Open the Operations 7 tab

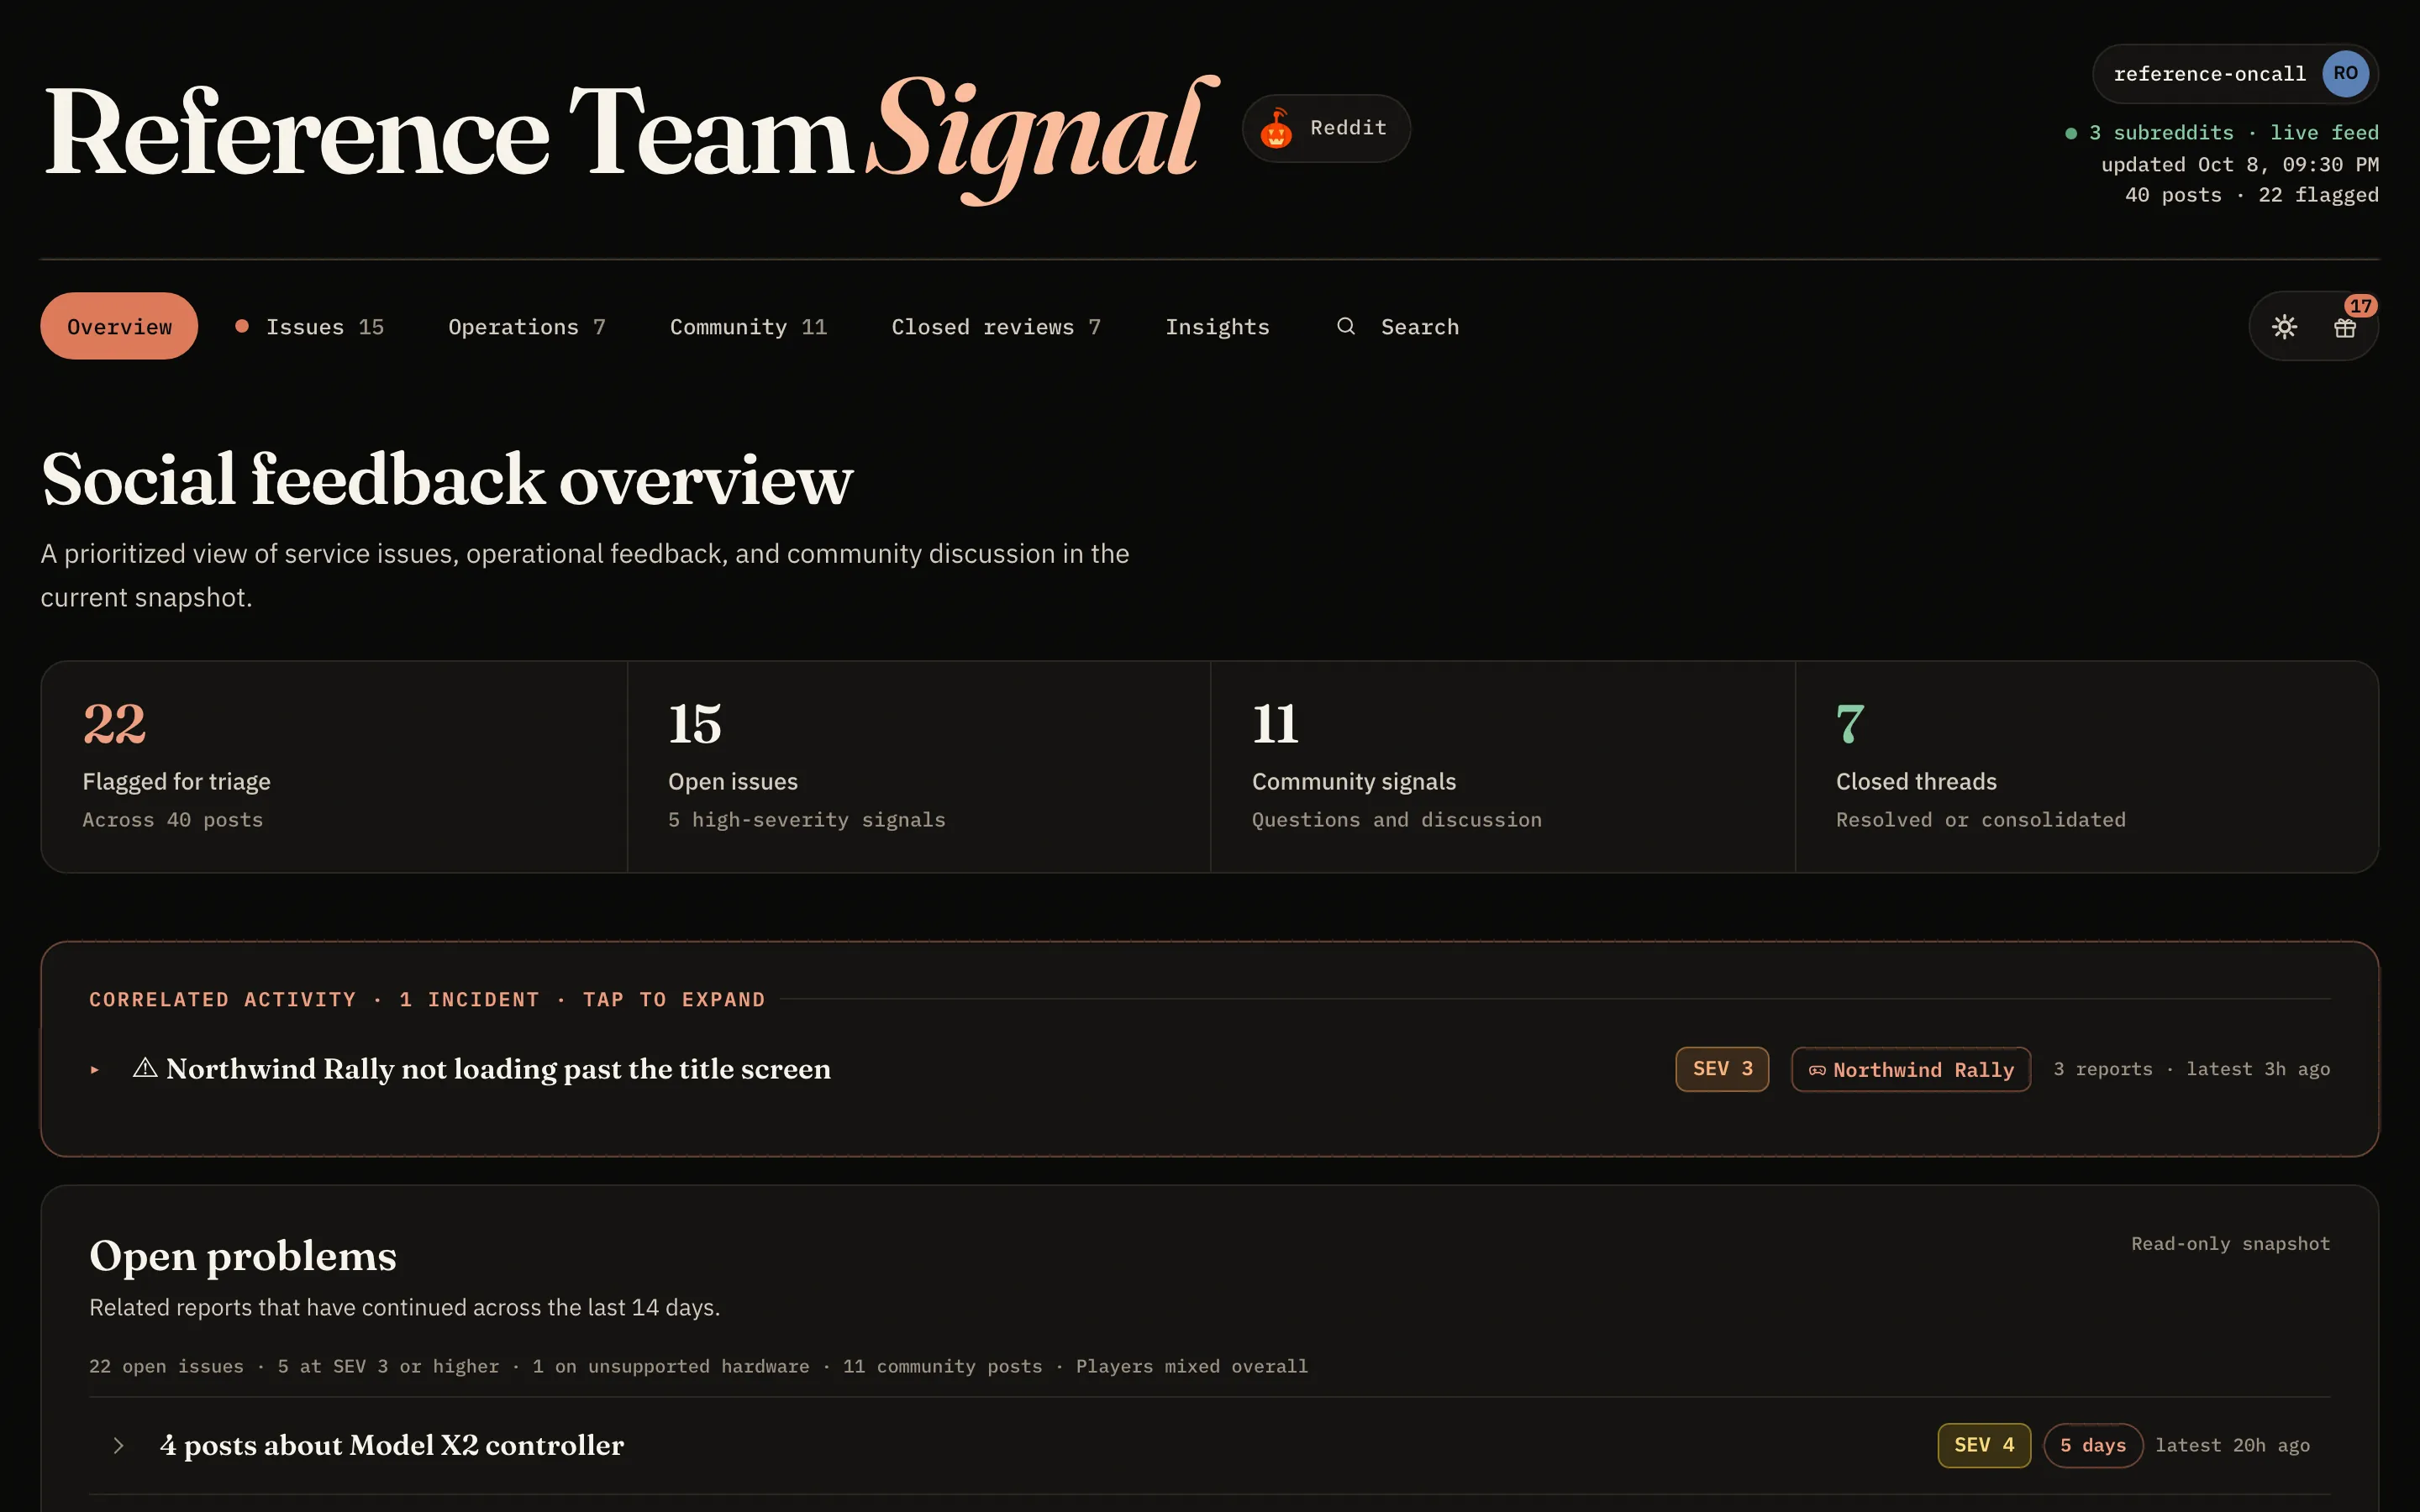click(527, 327)
